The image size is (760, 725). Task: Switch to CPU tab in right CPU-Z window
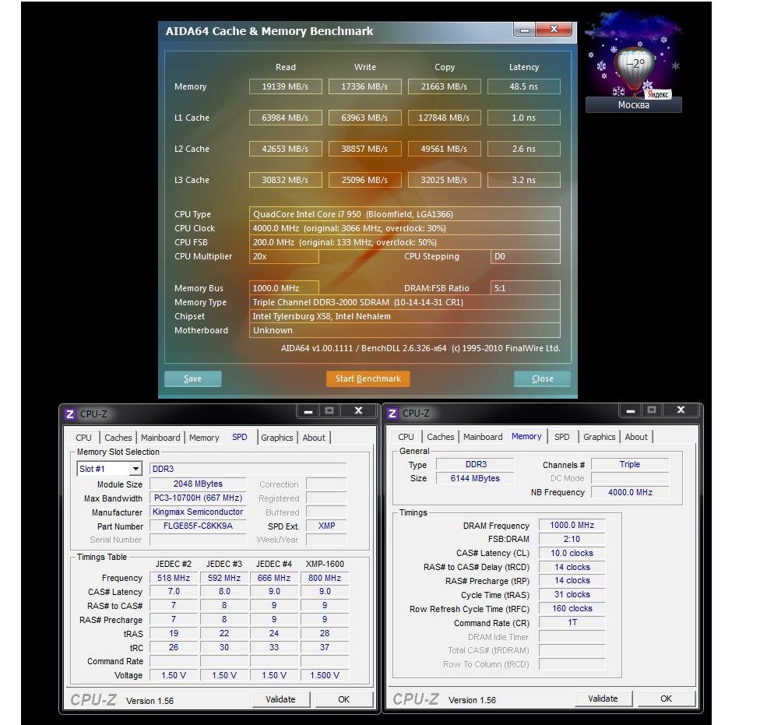[406, 437]
